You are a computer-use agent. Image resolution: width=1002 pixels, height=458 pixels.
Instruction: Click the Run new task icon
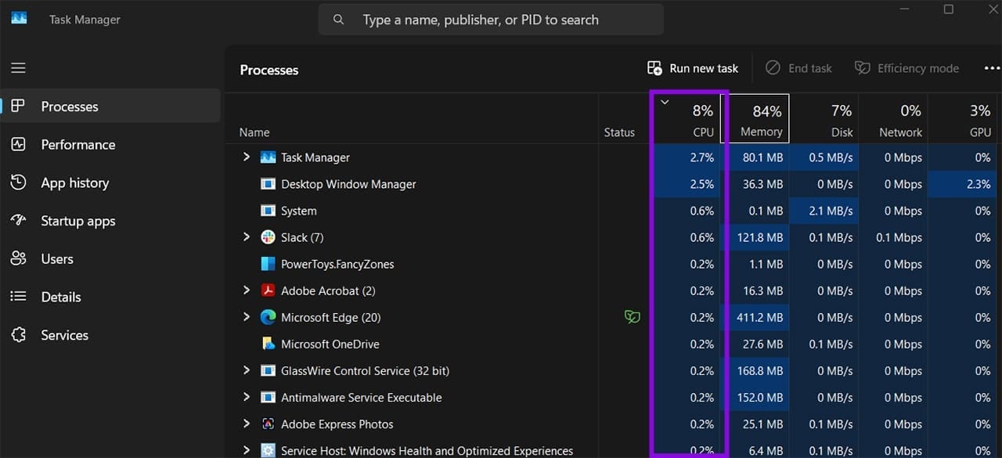point(654,68)
